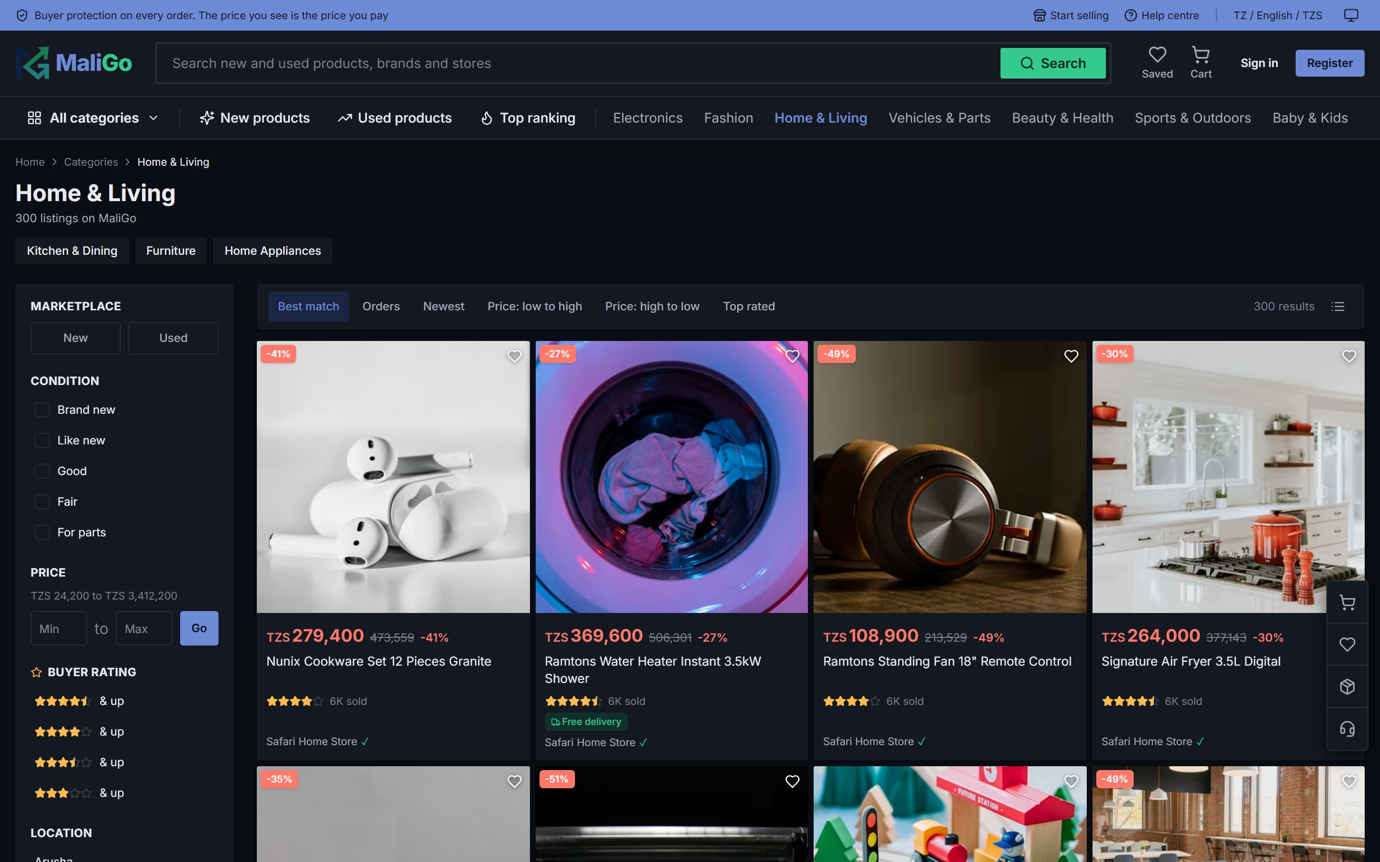Image resolution: width=1380 pixels, height=862 pixels.
Task: Save the Signature Air Fryer with heart icon
Action: pyautogui.click(x=1349, y=356)
